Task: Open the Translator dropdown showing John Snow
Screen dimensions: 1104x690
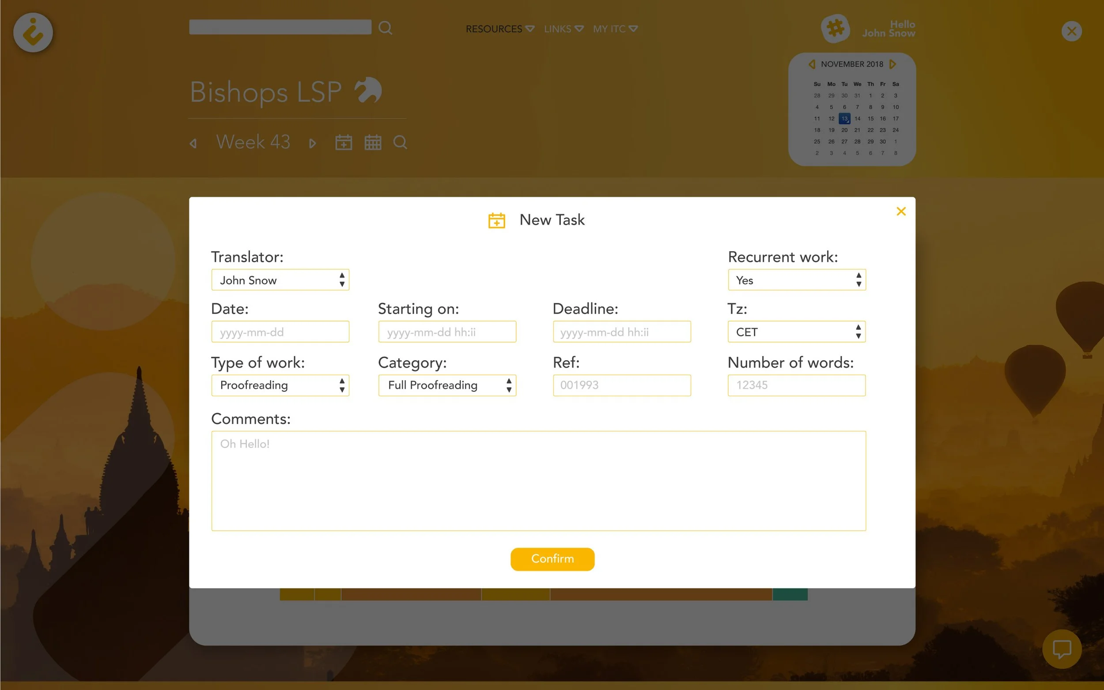Action: 280,280
